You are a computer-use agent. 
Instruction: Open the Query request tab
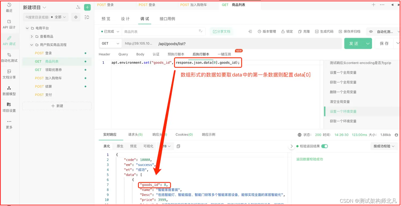pos(123,54)
